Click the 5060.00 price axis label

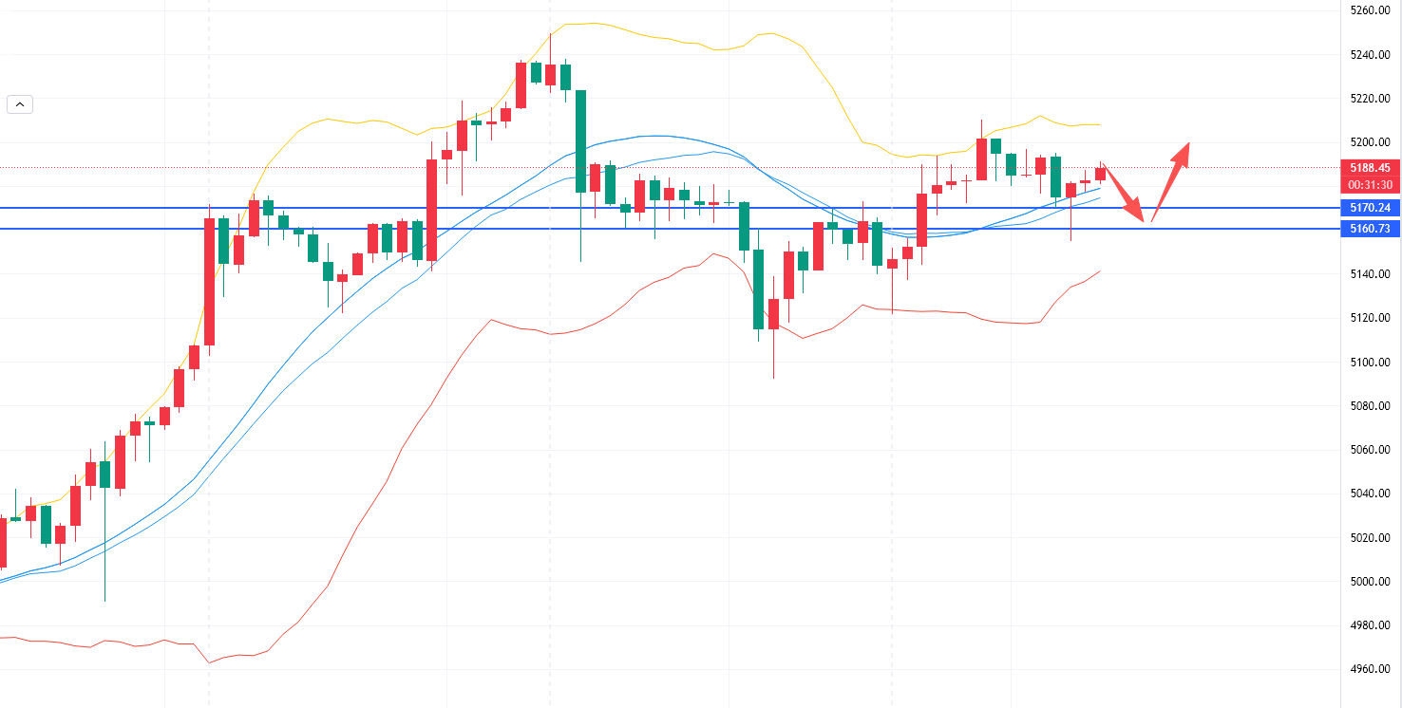[x=1370, y=450]
